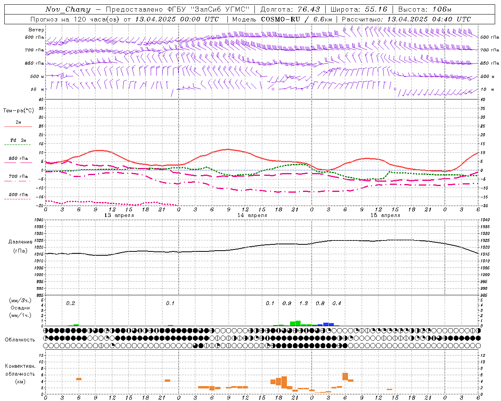This screenshot has width=501, height=401.
Task: Select the 'Td 2м' dew point legend entry
Action: [18, 142]
